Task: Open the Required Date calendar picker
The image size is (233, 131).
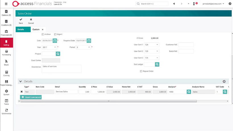Action: coord(89,41)
